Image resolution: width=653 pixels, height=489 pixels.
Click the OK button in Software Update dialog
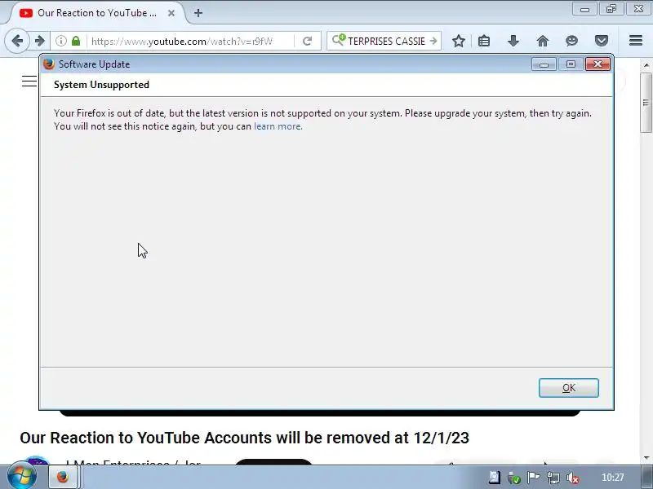[x=568, y=388]
